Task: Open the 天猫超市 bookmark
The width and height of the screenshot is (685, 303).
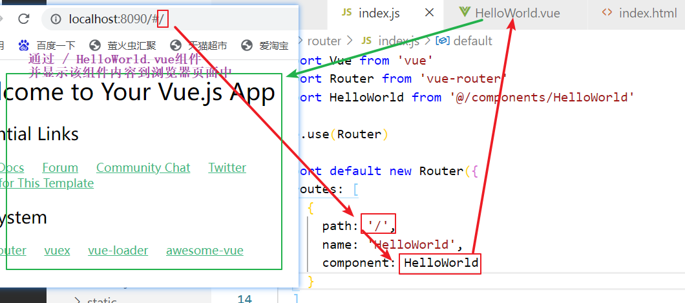Action: tap(199, 45)
